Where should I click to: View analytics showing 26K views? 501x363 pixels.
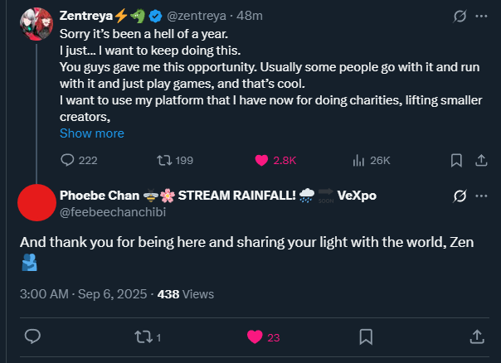tap(359, 160)
